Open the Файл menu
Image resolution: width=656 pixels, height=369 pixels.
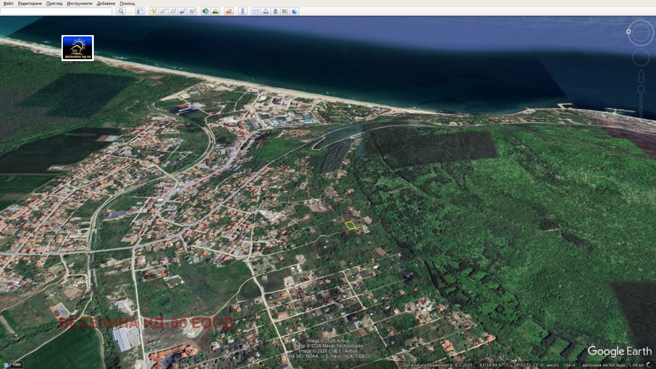[8, 3]
